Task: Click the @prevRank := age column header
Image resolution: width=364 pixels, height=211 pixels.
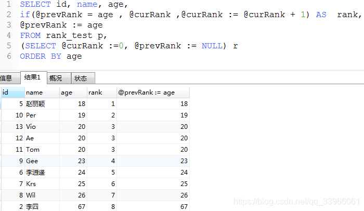Action: [x=153, y=93]
